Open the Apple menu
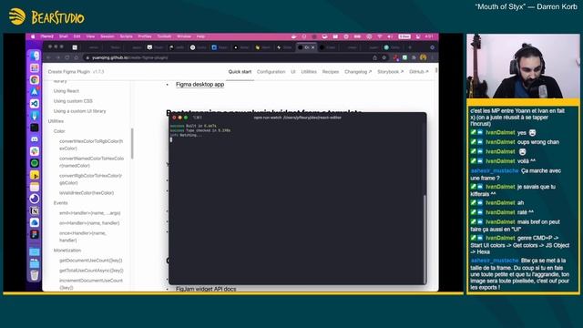Viewport: 583px width, 328px height. (x=33, y=36)
